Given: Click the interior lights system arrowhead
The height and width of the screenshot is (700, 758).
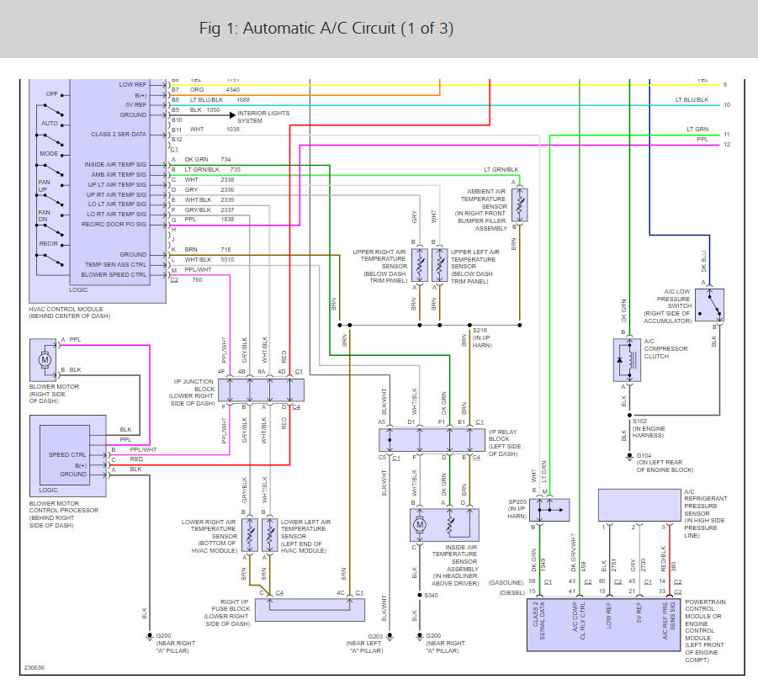Looking at the screenshot, I should [232, 115].
